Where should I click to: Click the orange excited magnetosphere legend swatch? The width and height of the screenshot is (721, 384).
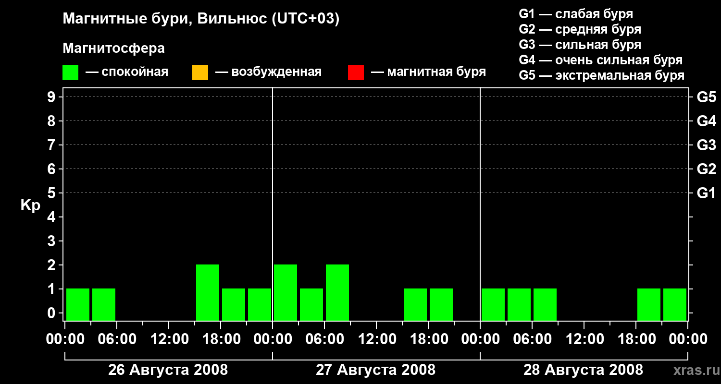[200, 72]
